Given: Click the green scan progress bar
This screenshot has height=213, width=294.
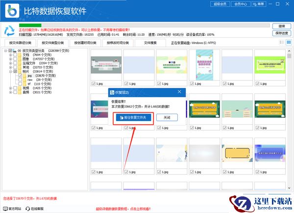Looking at the screenshot, I should 30,25.
